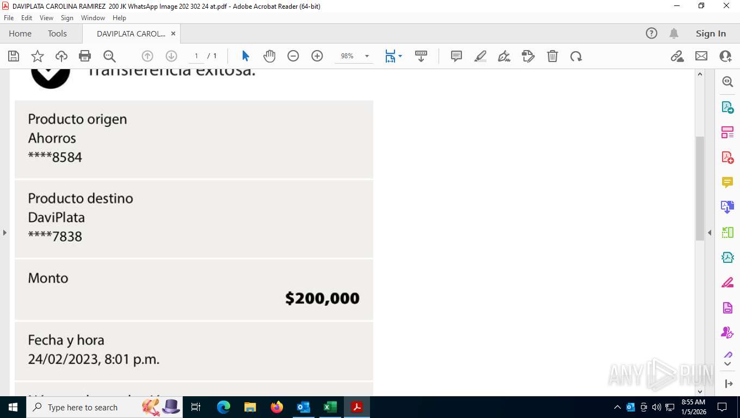This screenshot has height=418, width=740.
Task: Activate the hand pan tool
Action: coord(269,56)
